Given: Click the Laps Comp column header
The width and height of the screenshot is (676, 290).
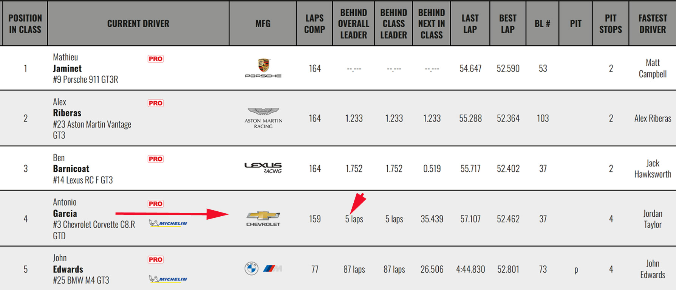Looking at the screenshot, I should (x=314, y=23).
